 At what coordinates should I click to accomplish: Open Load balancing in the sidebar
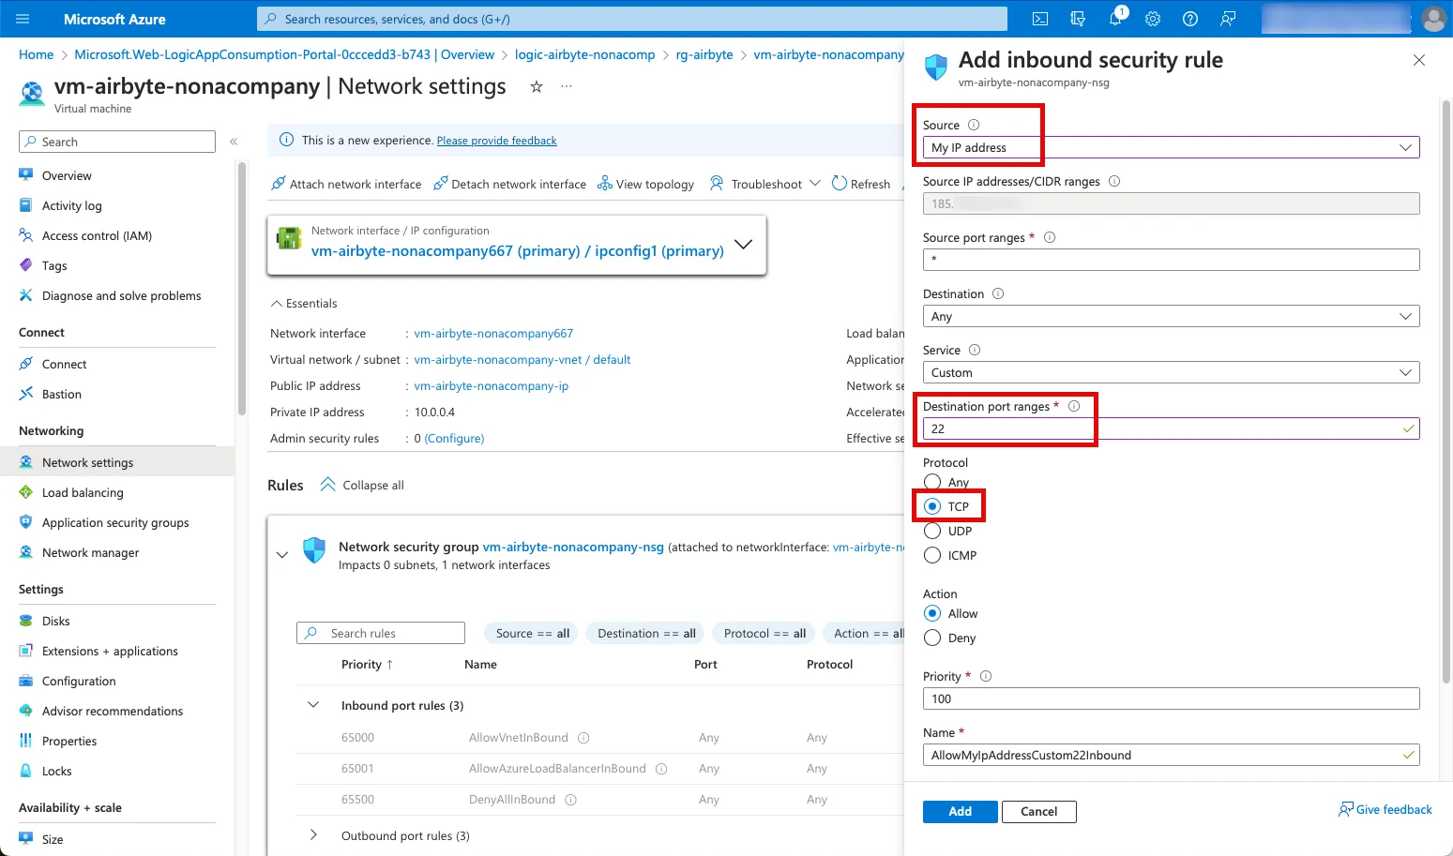tap(83, 492)
